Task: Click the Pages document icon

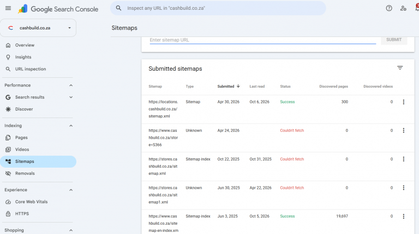Action: (x=8, y=138)
